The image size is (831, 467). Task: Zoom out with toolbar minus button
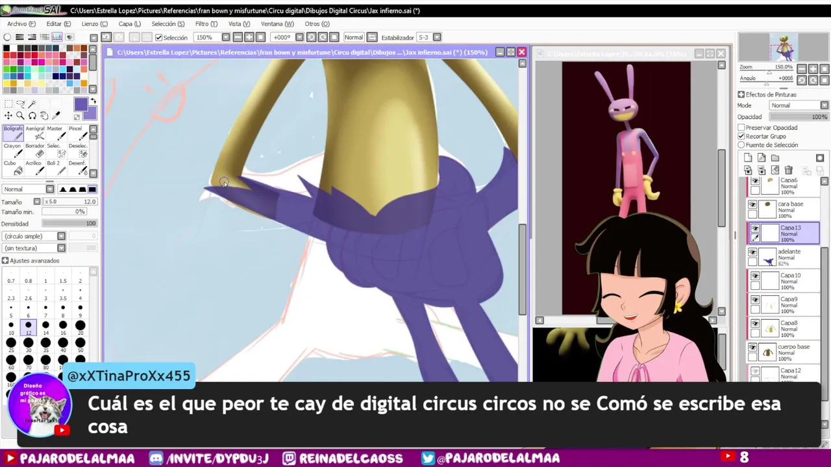pyautogui.click(x=238, y=38)
